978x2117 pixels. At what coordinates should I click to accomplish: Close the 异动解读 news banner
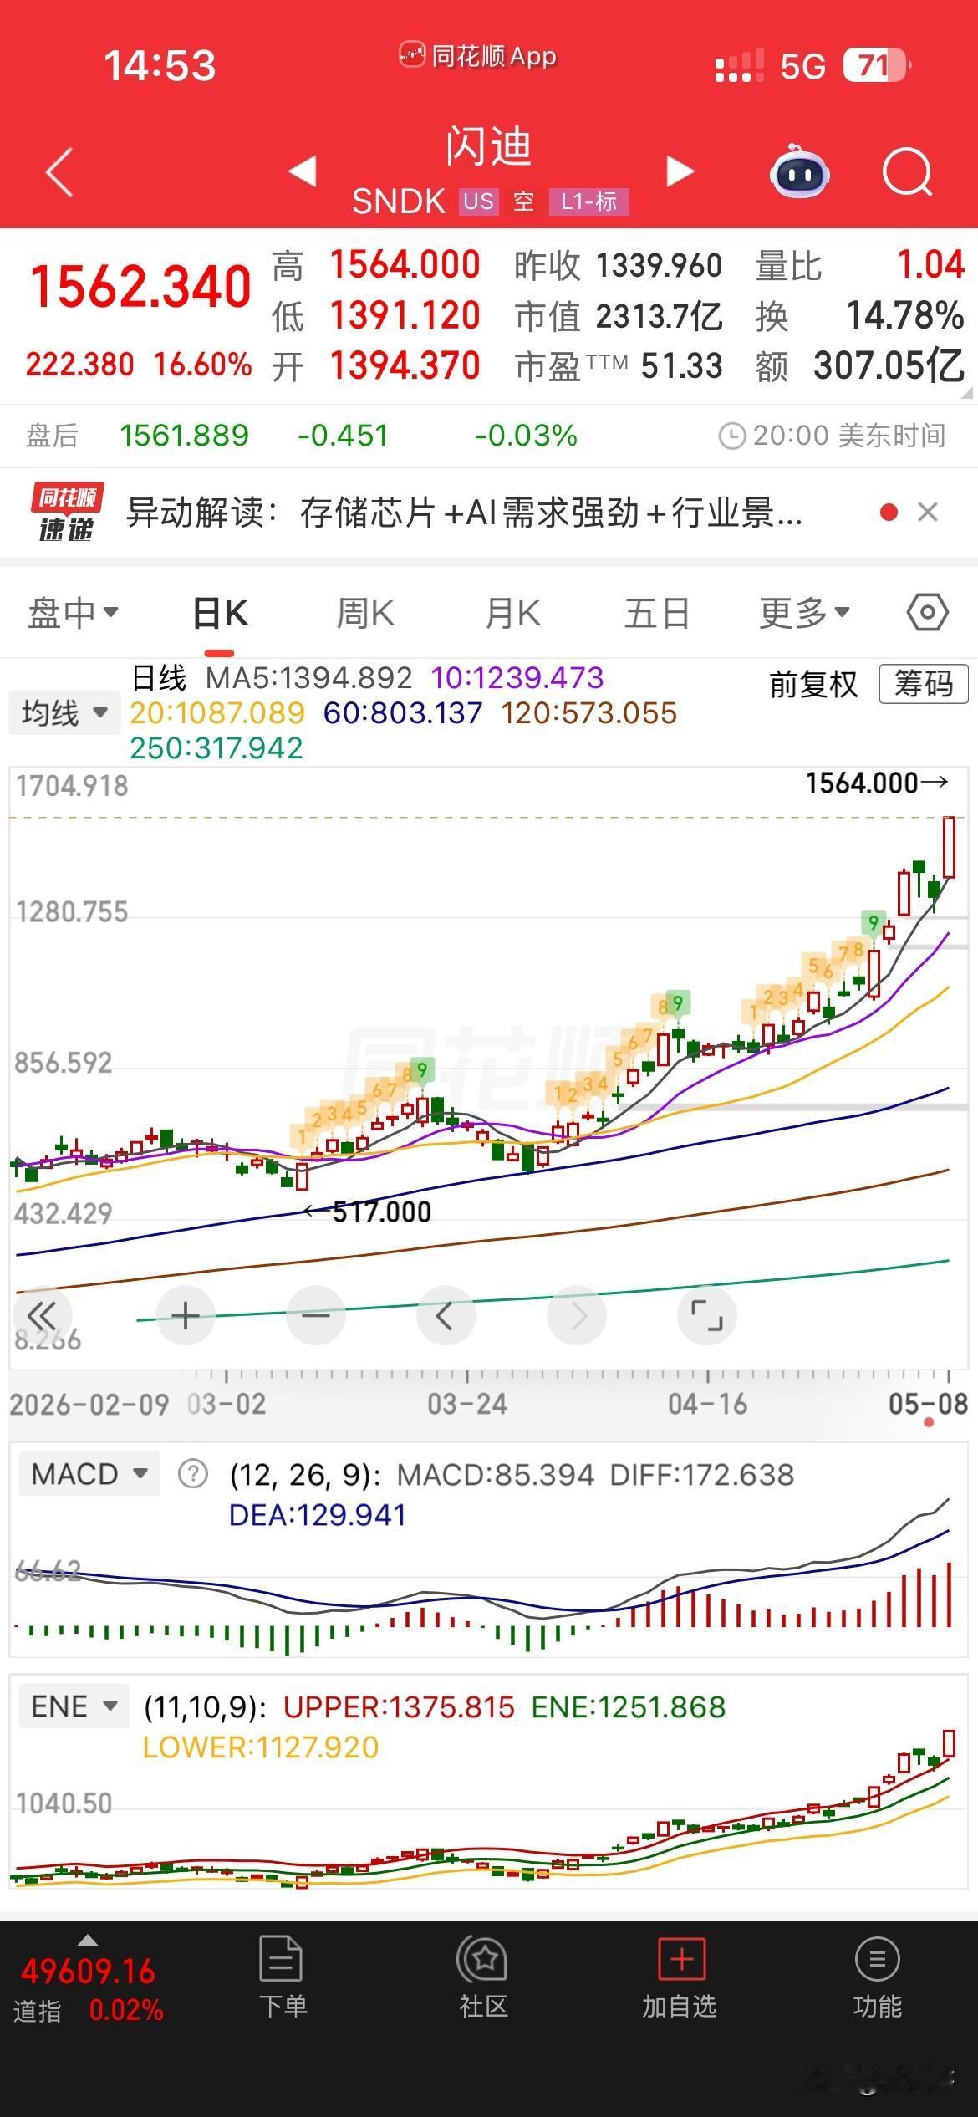coord(928,512)
